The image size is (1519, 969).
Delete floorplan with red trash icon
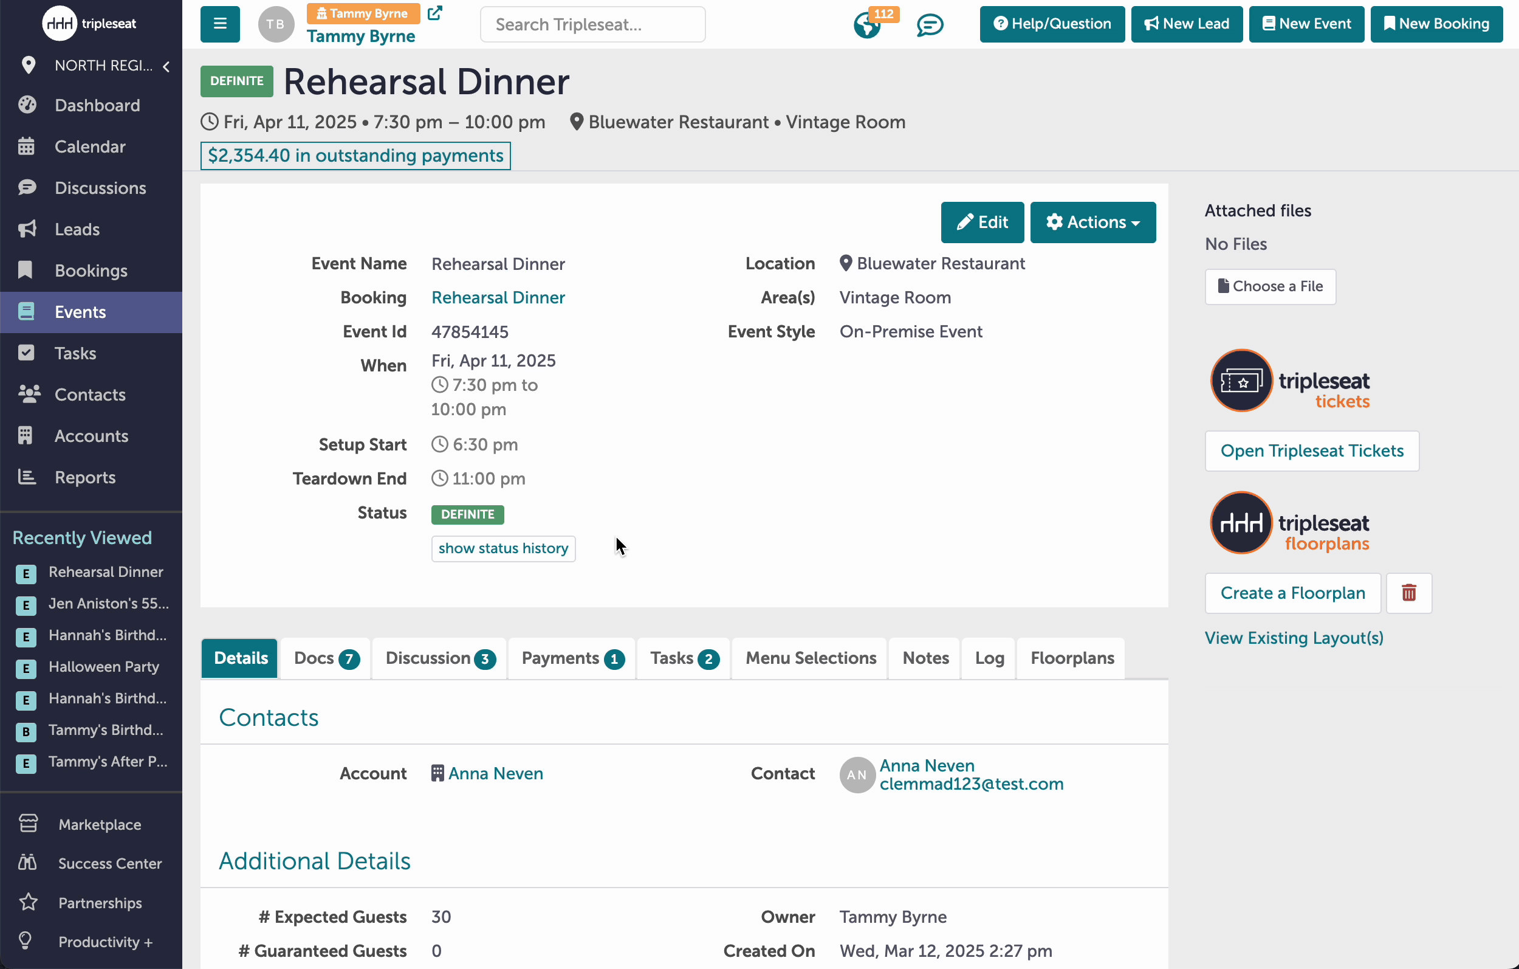point(1408,593)
